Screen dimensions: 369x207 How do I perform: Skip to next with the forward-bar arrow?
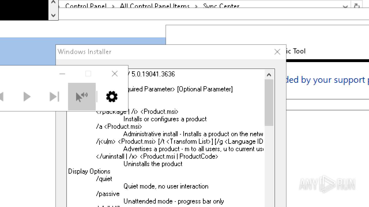pyautogui.click(x=54, y=97)
